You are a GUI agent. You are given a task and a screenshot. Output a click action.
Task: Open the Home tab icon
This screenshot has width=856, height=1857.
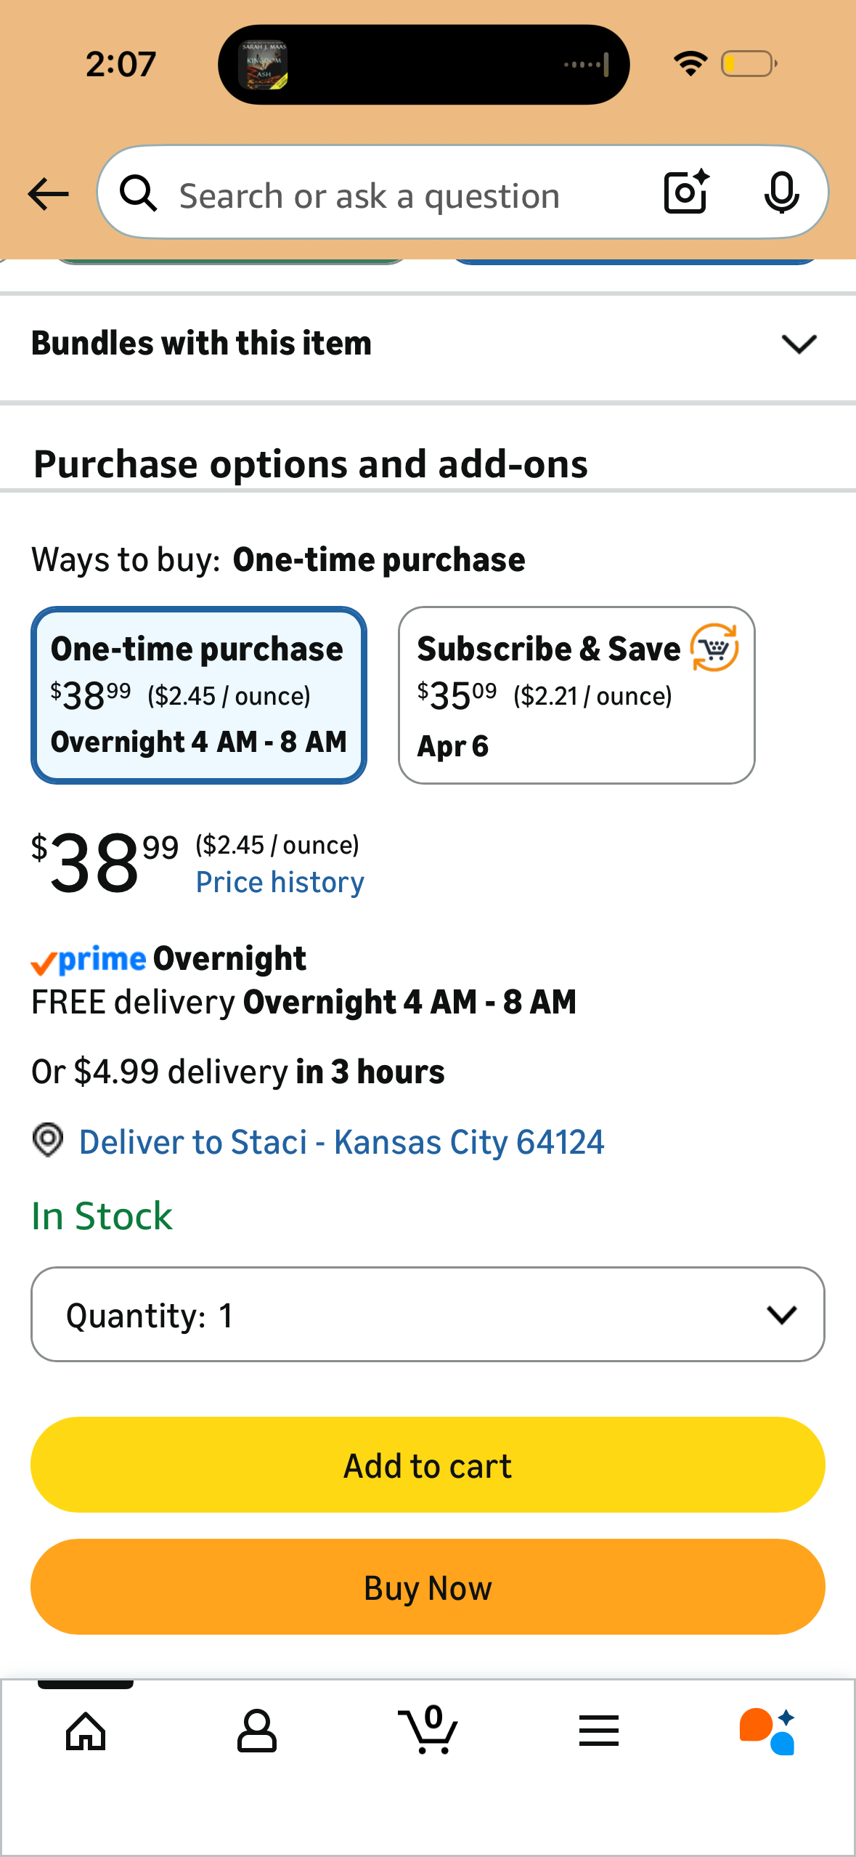point(86,1731)
